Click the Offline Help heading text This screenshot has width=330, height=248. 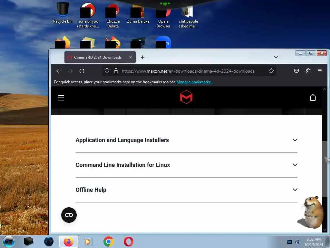(x=91, y=190)
